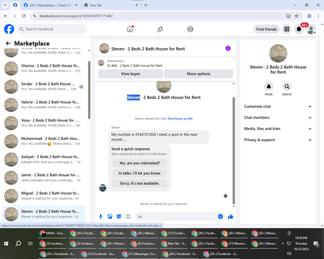Send quick reply Sorry, it's not available.
Screen dimensions: 324x259
coord(139,183)
